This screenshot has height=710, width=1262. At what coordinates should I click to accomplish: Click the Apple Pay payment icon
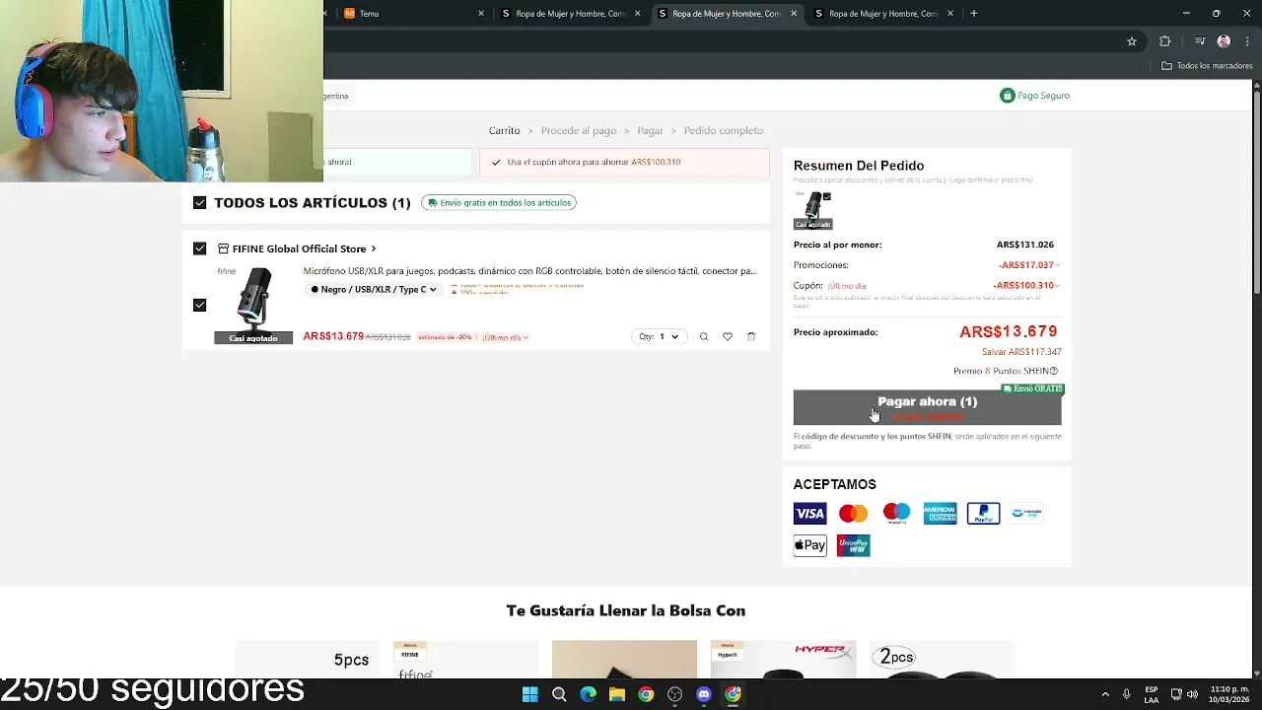tap(809, 545)
